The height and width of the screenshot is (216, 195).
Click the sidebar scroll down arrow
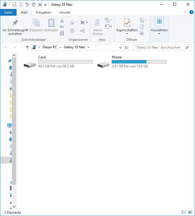(14, 207)
